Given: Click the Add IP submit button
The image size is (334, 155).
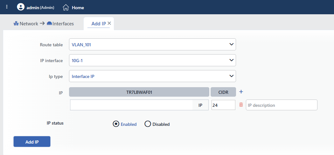Looking at the screenshot, I should (32, 142).
